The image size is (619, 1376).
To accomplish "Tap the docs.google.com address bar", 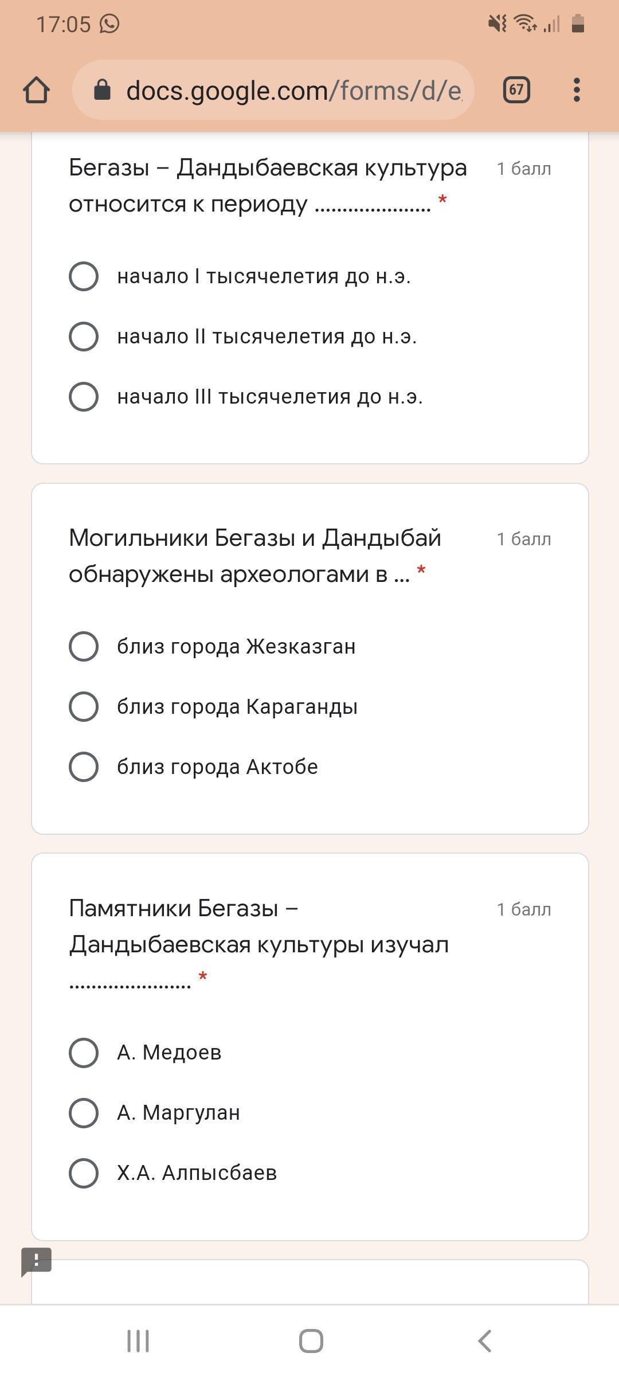I will [x=292, y=90].
